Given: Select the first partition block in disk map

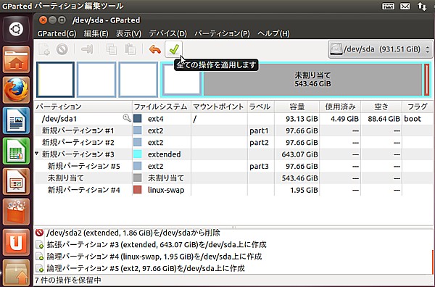Looking at the screenshot, I should [x=56, y=80].
